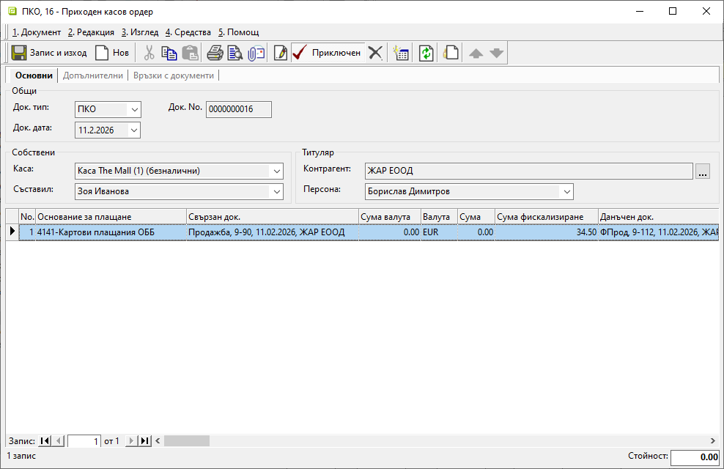This screenshot has height=469, width=724.
Task: Click the printer icon
Action: click(x=215, y=53)
